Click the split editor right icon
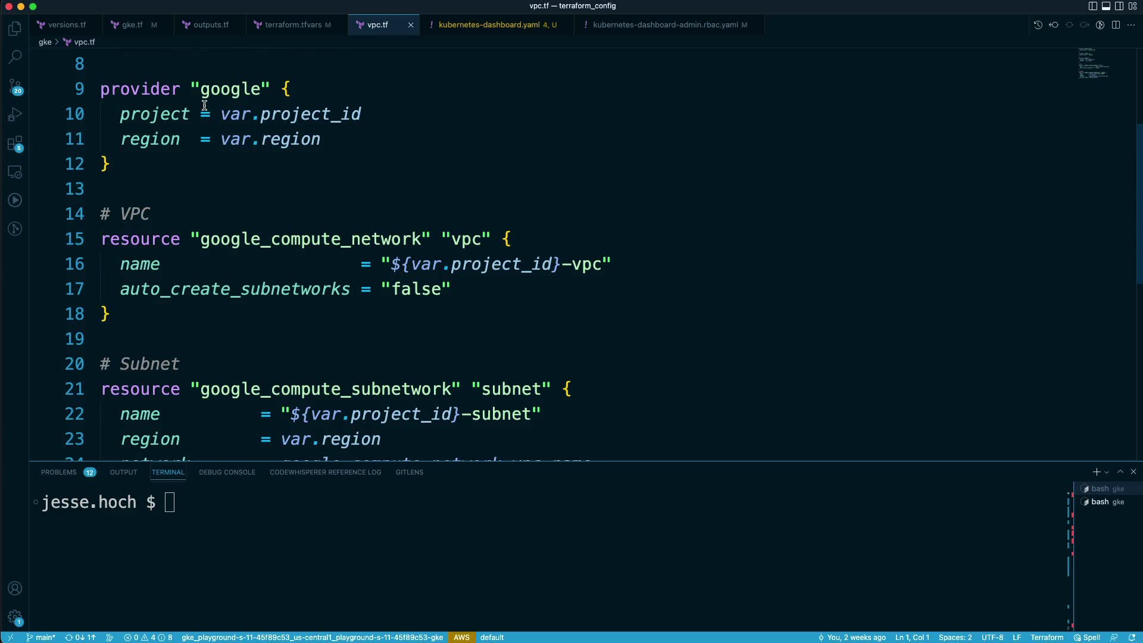 (x=1116, y=25)
